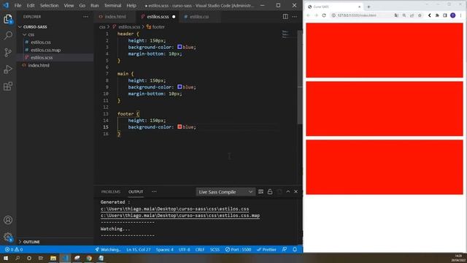Open editor More Actions ellipsis
467x263 pixels.
tap(295, 17)
